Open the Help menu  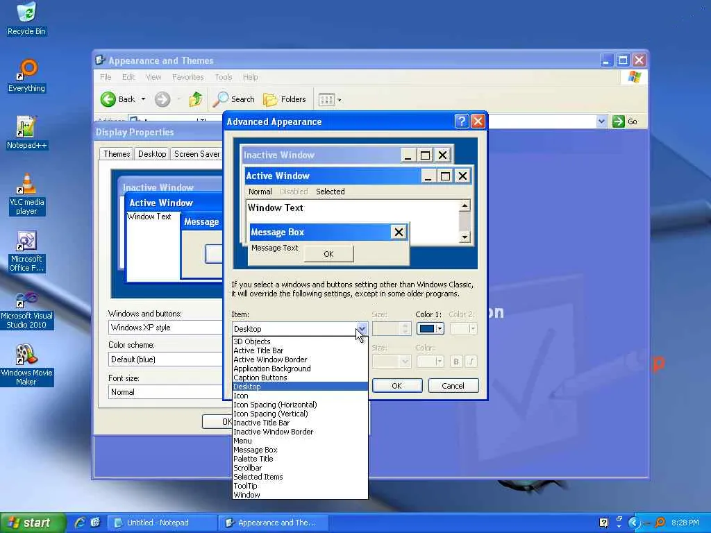[250, 77]
